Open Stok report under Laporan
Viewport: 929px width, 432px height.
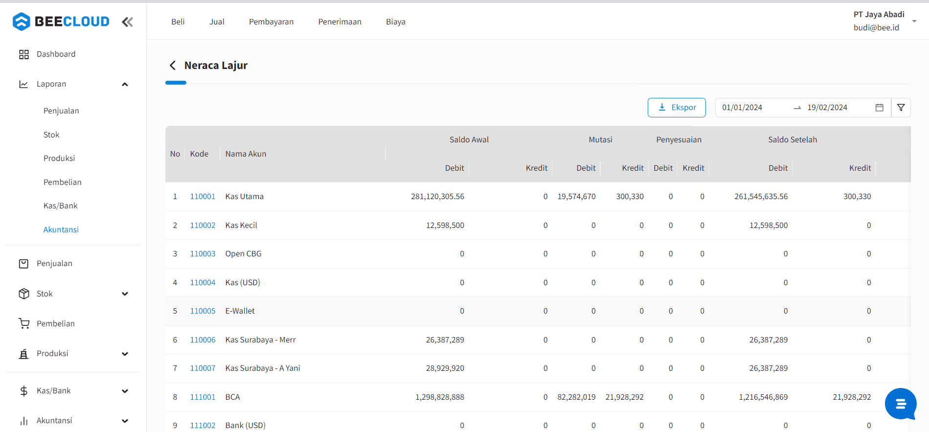click(51, 135)
